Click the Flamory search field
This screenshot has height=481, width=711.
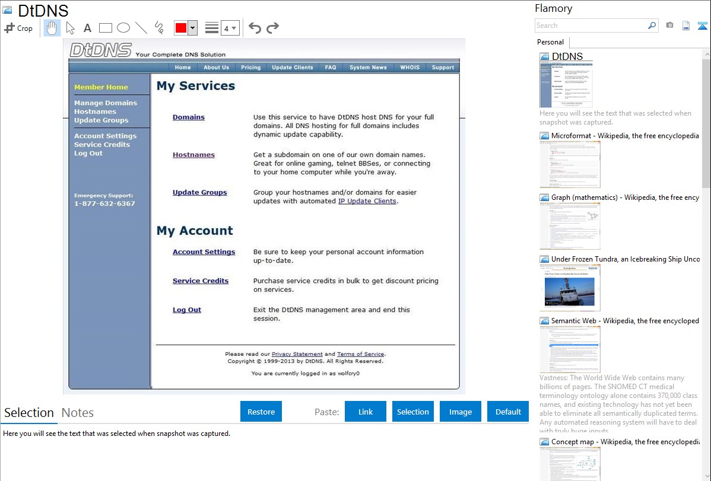pos(591,26)
